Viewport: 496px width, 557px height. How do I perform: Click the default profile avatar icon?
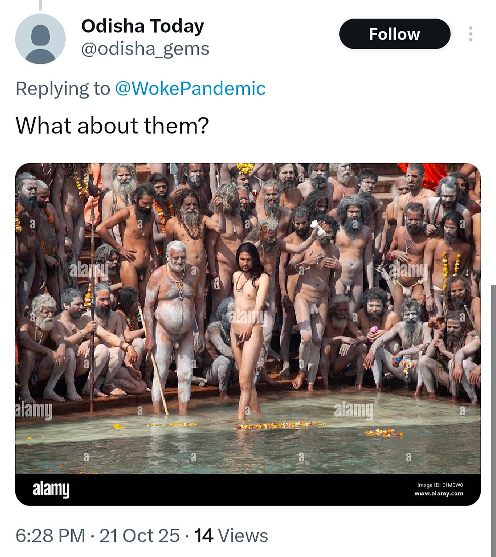tap(40, 39)
